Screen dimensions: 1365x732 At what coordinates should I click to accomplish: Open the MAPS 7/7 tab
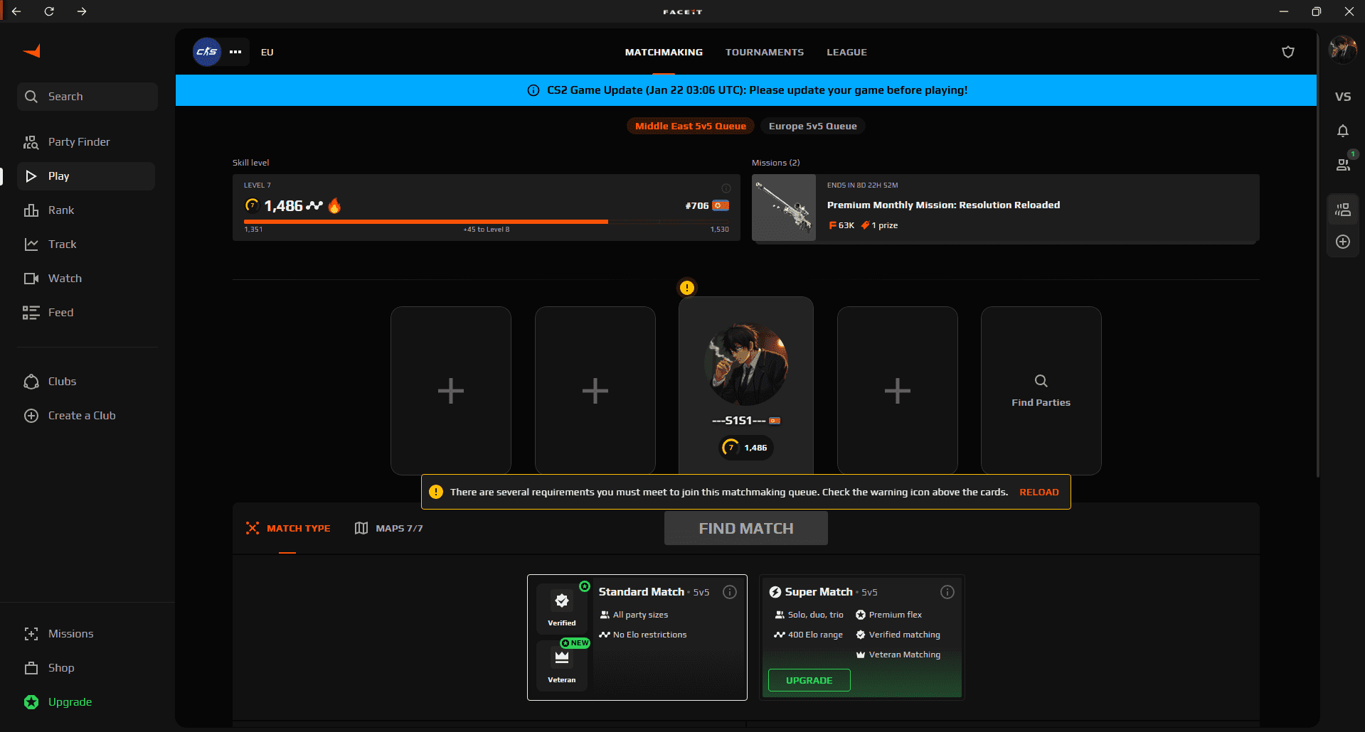pos(388,528)
